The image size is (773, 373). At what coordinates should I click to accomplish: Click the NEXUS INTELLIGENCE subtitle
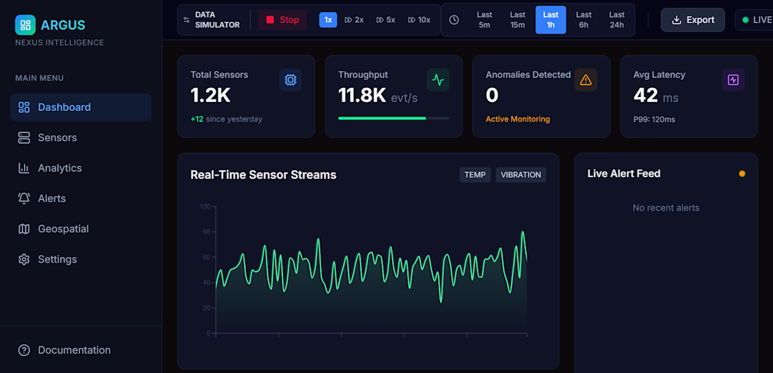coord(60,43)
